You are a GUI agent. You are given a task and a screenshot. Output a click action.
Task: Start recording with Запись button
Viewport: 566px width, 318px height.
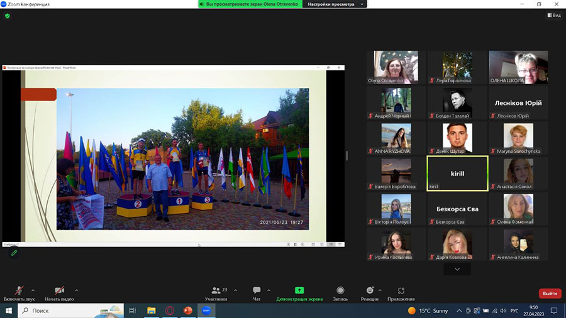[x=340, y=292]
